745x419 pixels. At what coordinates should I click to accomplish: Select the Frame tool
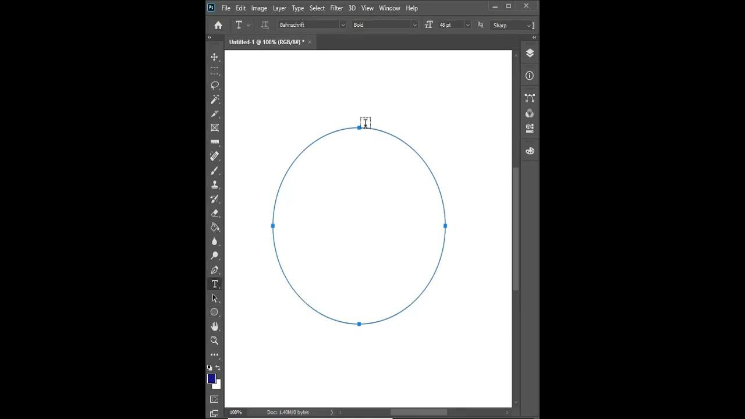coord(215,127)
